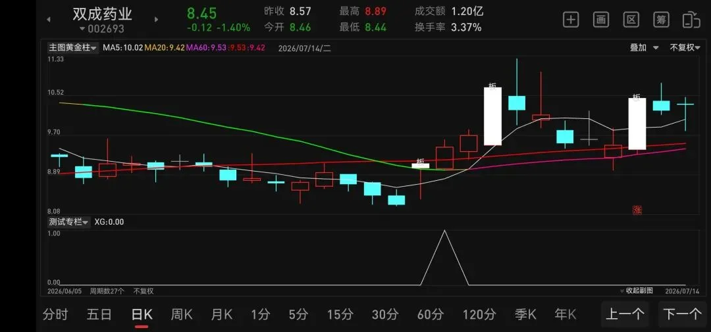The image size is (711, 332).
Task: Click the 11.33 price axis label
Action: (57, 59)
